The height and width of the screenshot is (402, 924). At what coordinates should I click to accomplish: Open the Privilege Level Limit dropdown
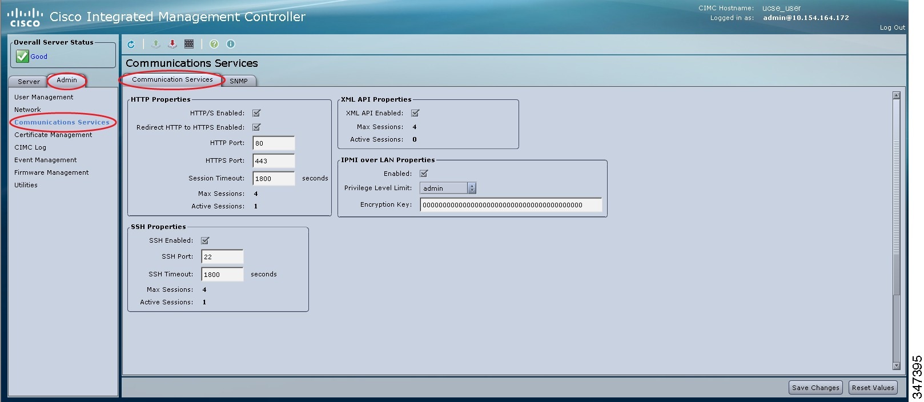448,188
